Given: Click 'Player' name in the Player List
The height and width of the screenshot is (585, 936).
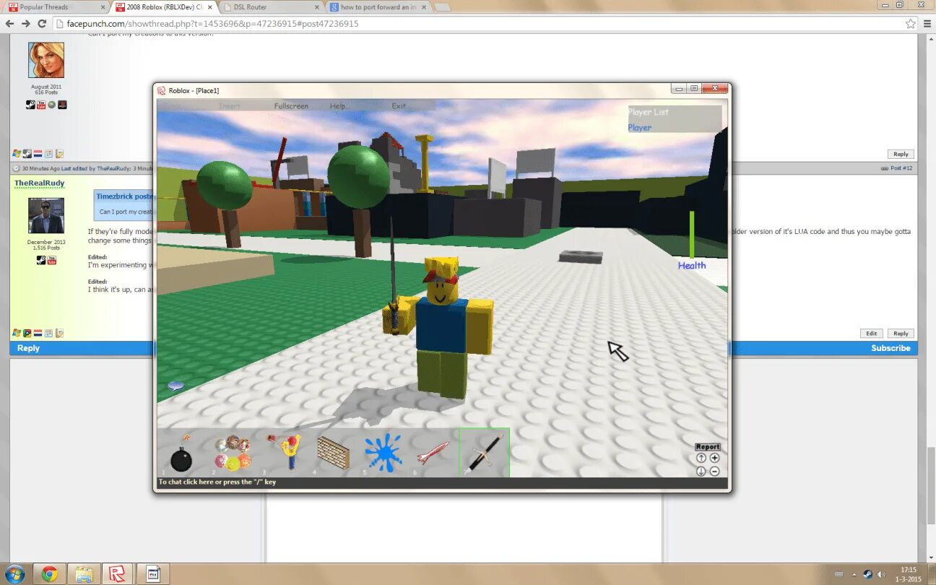Looking at the screenshot, I should click(640, 128).
